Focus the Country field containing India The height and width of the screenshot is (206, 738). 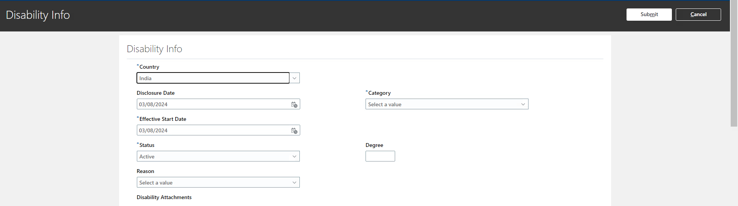pyautogui.click(x=213, y=78)
